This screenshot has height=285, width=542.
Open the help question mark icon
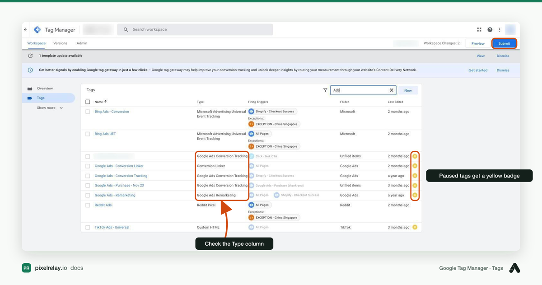coord(490,30)
